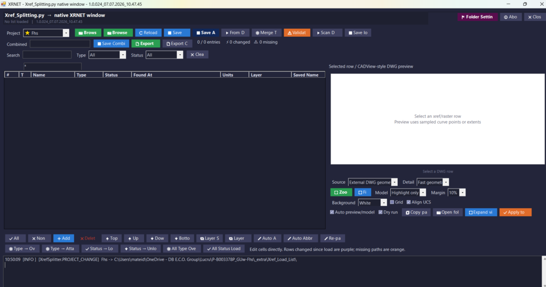546x287 pixels.
Task: Sort by the Found At column header
Action: coord(176,75)
